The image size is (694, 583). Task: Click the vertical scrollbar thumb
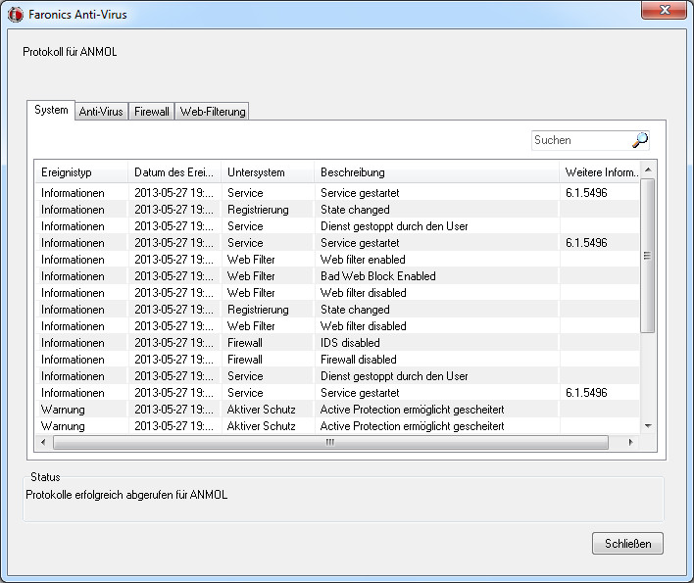[648, 255]
